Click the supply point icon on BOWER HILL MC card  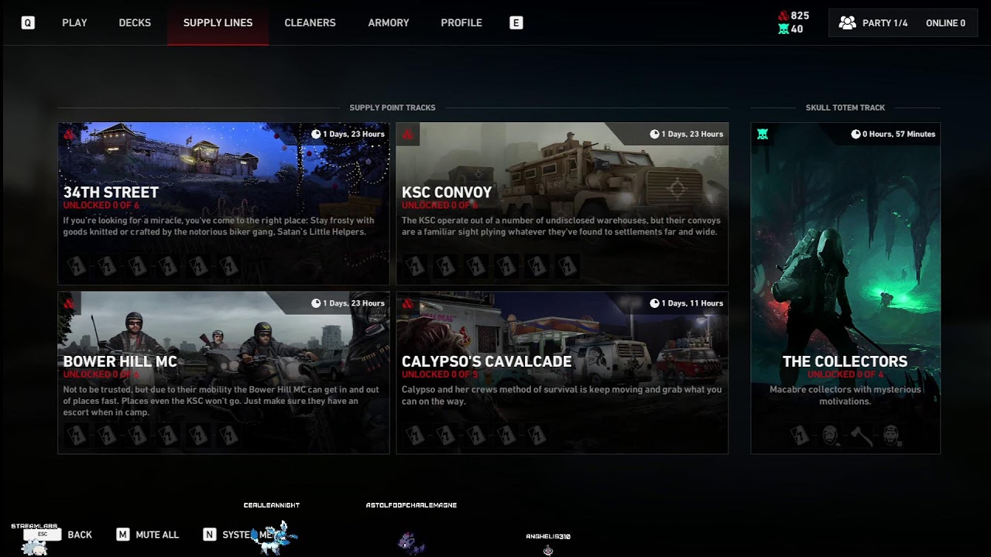pyautogui.click(x=70, y=303)
